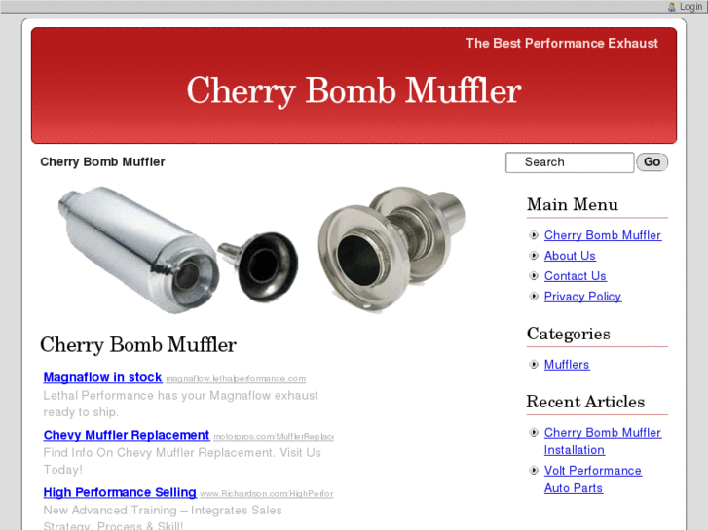The width and height of the screenshot is (708, 530).
Task: Click bullet icon beside Contact Us
Action: 534,276
